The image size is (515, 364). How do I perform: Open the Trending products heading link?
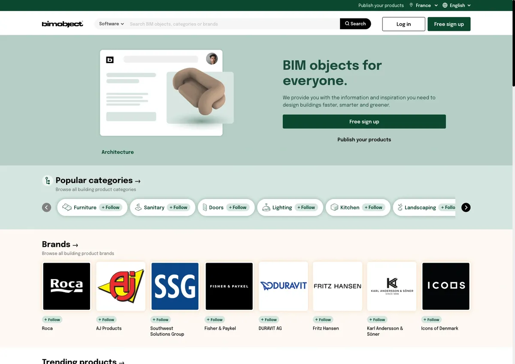coord(83,361)
